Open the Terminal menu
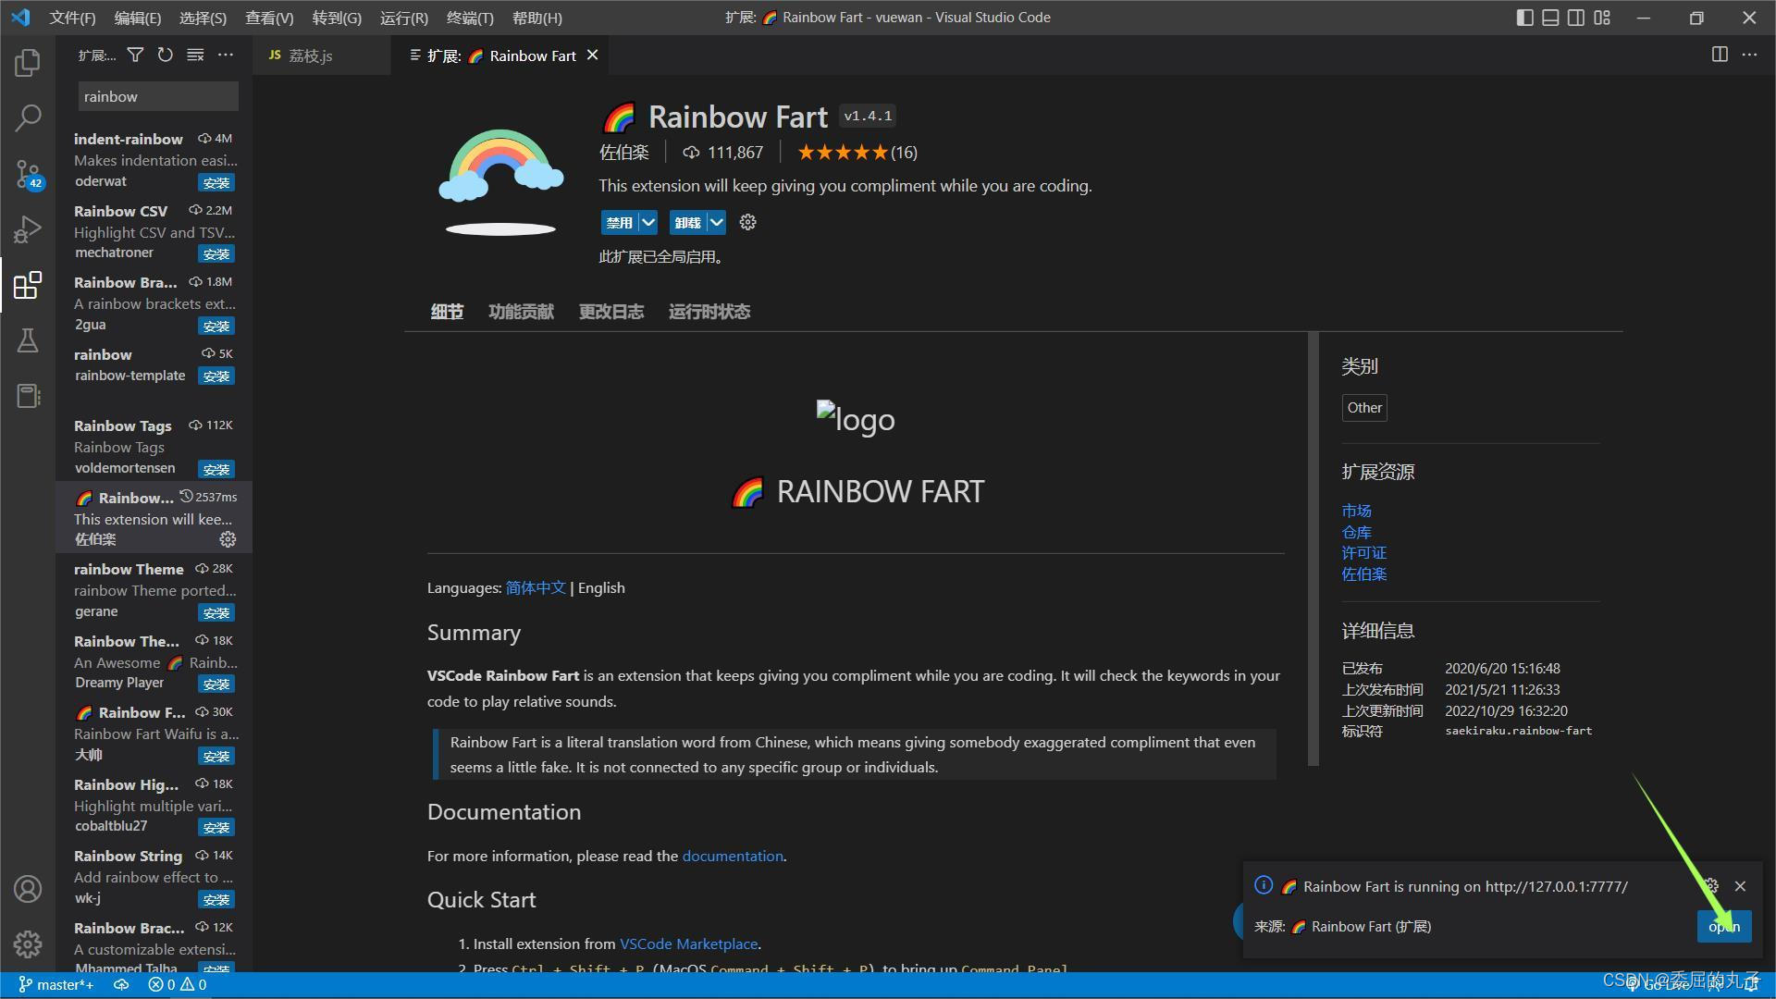 coord(470,18)
